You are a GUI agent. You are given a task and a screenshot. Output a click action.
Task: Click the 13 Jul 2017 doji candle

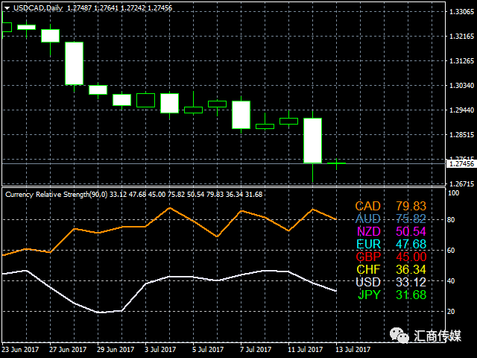coord(336,163)
